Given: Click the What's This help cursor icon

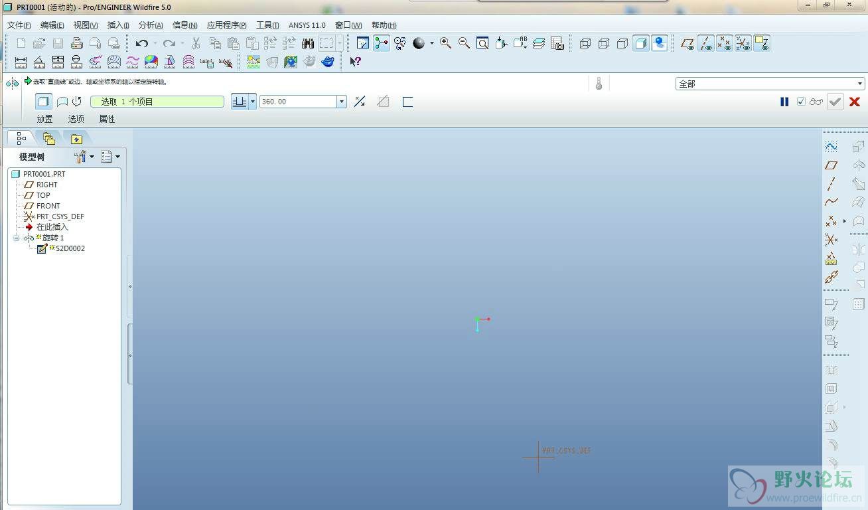Looking at the screenshot, I should coord(355,62).
